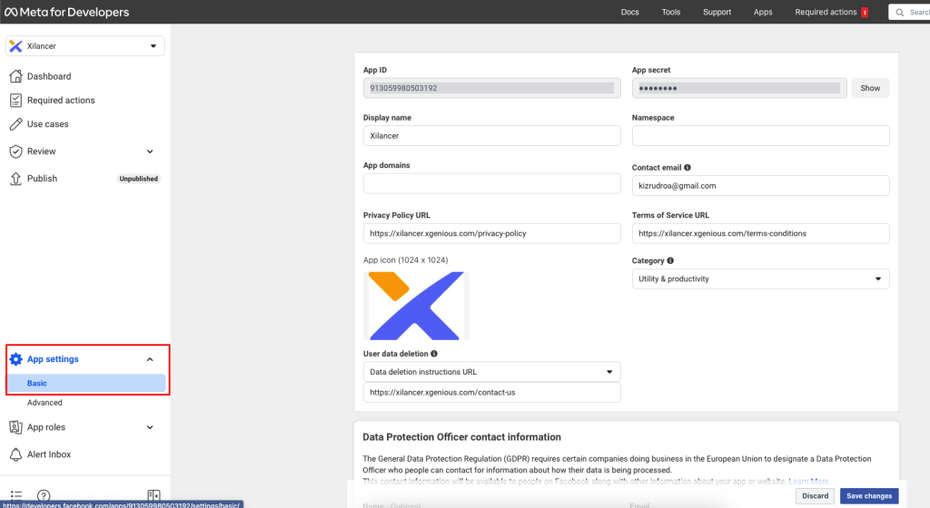Go to Dashboard in sidebar
Image resolution: width=930 pixels, height=508 pixels.
49,76
